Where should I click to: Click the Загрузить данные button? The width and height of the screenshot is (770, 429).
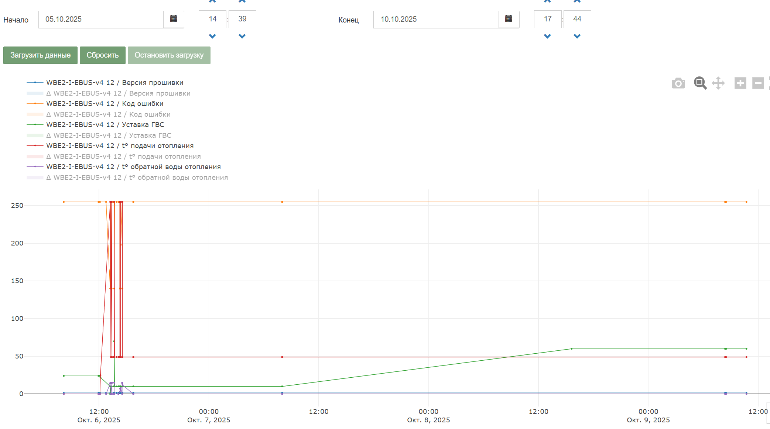point(40,55)
